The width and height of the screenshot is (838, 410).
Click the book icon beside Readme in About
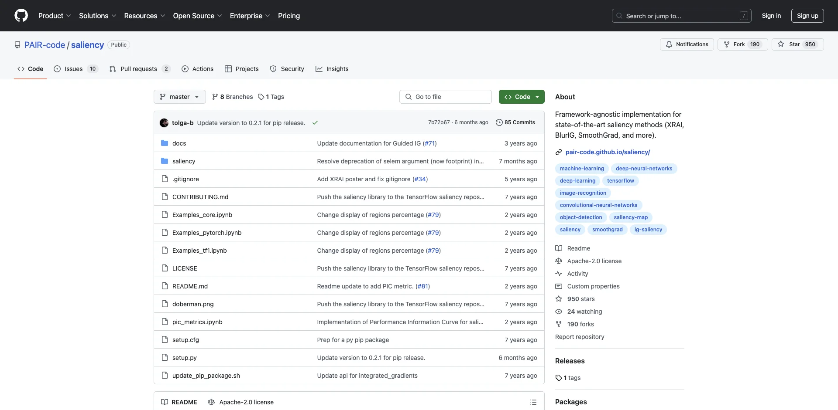(x=559, y=248)
